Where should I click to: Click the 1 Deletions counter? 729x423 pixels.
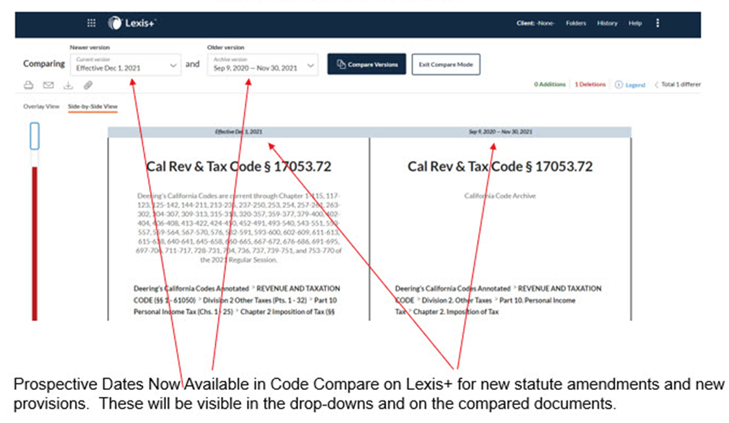590,84
